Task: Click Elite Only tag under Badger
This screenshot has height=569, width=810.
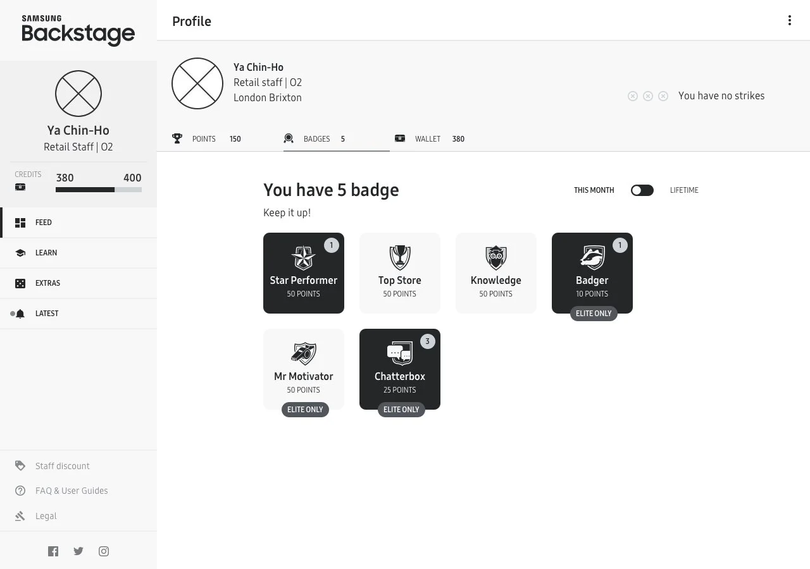Action: click(594, 314)
